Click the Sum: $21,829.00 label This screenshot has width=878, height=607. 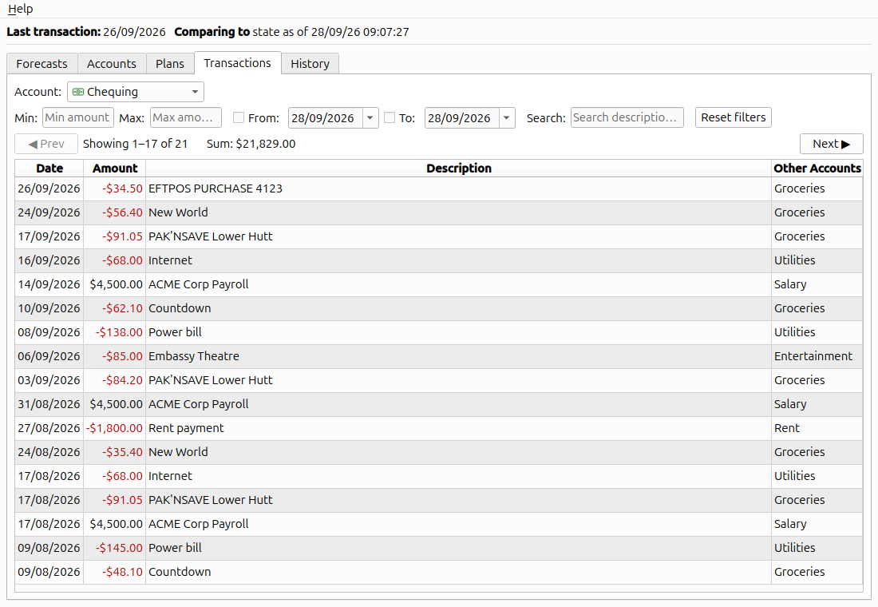[x=251, y=144]
